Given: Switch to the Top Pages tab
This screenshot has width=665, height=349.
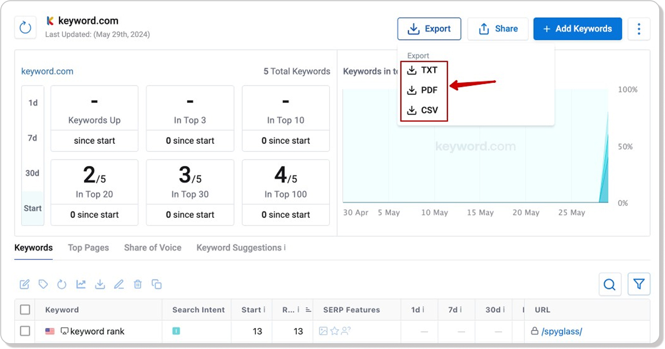Looking at the screenshot, I should click(x=88, y=248).
